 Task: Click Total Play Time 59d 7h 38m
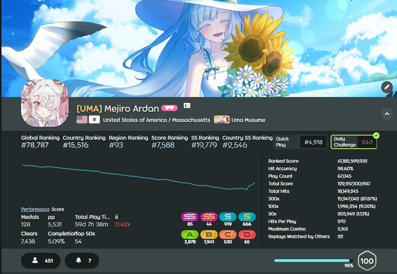coord(91,224)
